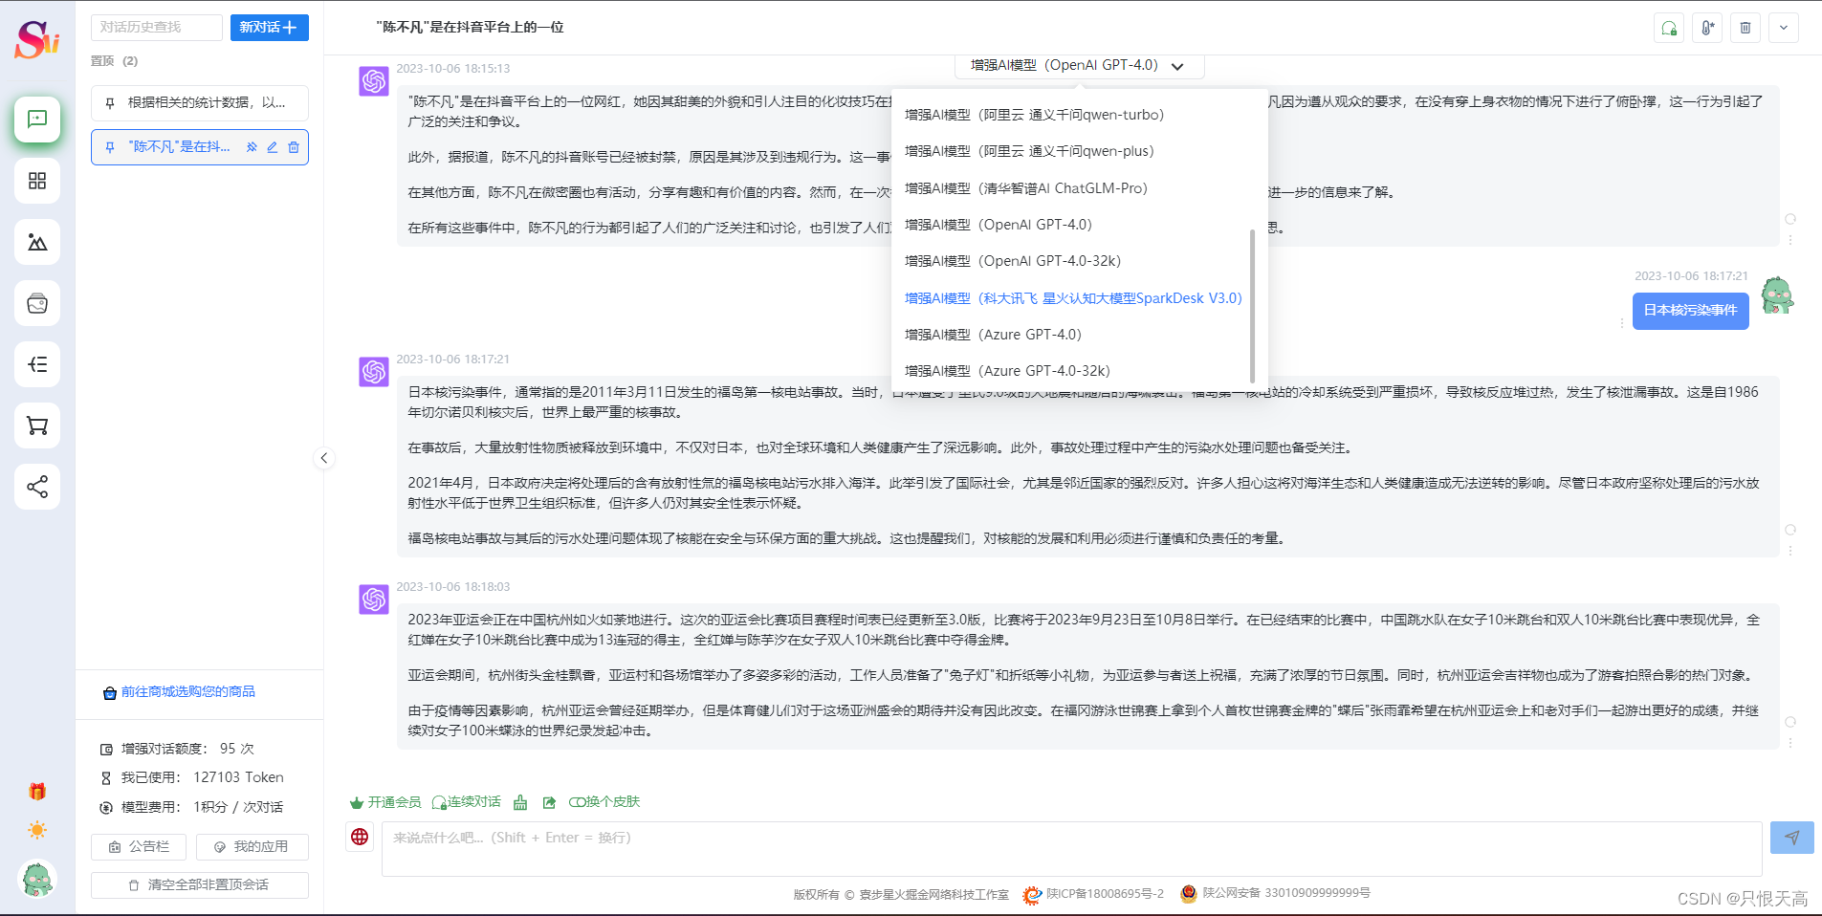Open the share nodes sidebar icon
Viewport: 1822px width, 916px height.
pyautogui.click(x=37, y=487)
